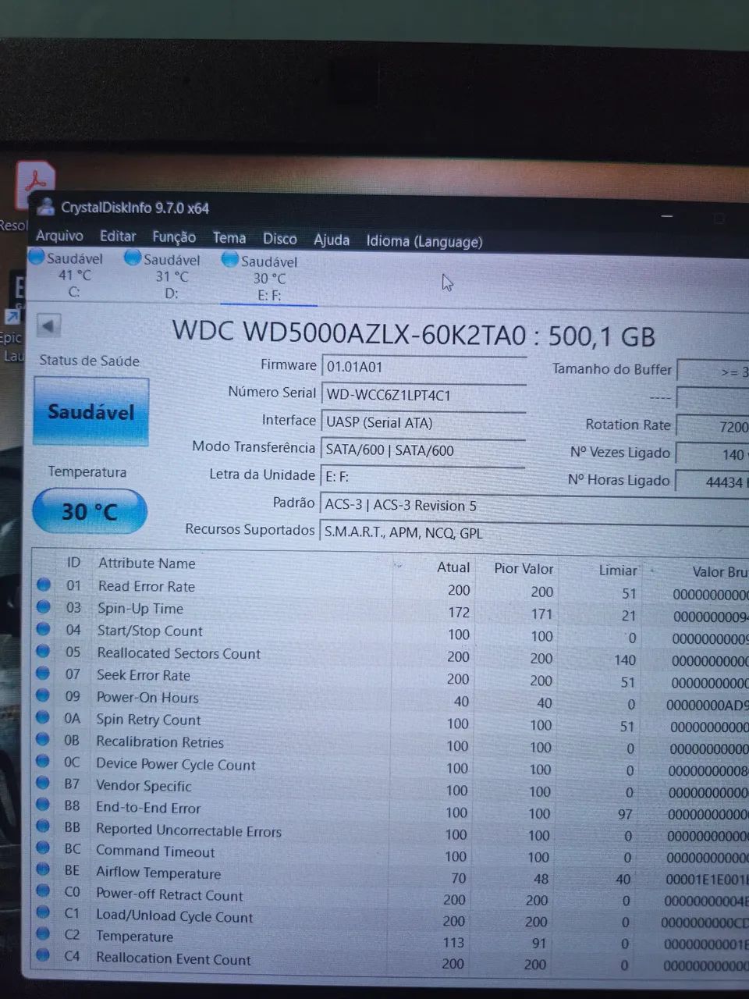The height and width of the screenshot is (999, 749).
Task: Click the Attribute Name column header
Action: point(147,563)
